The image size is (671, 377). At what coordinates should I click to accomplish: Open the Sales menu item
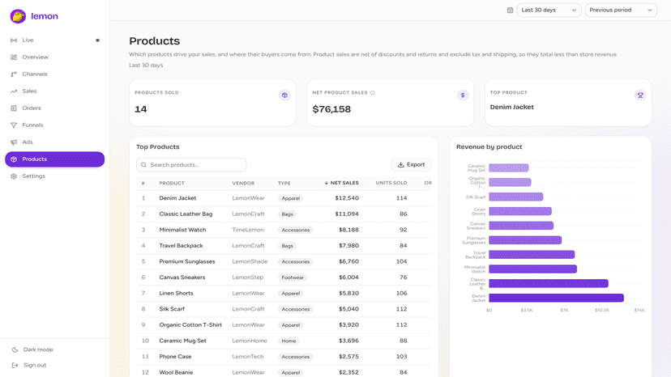pos(55,91)
